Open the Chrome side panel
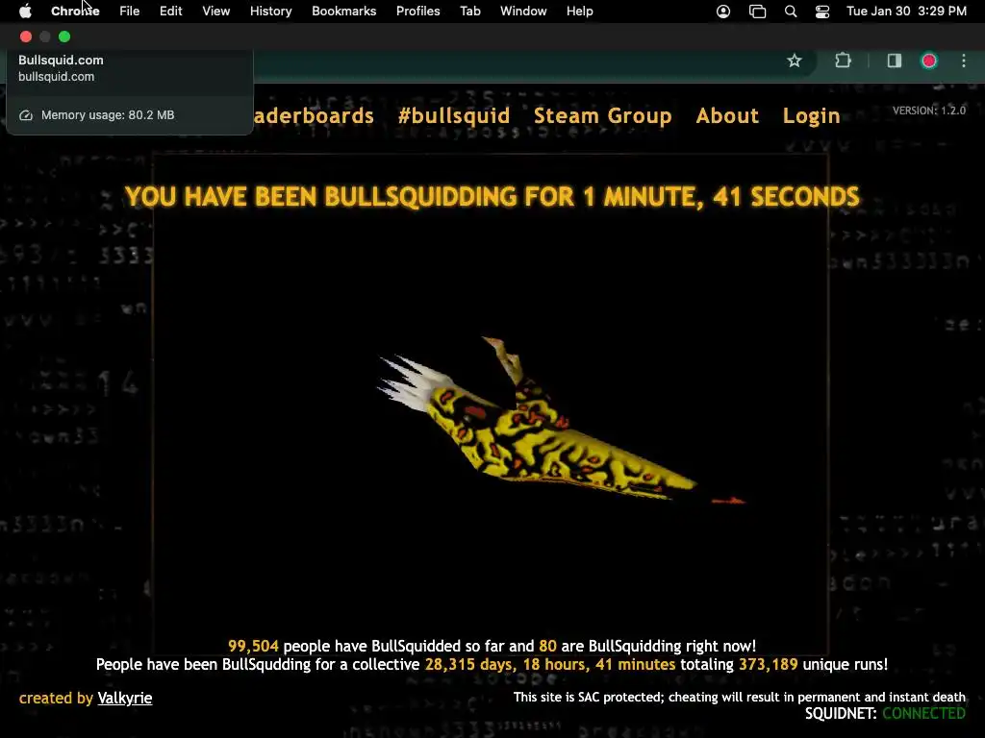Viewport: 985px width, 738px height. pyautogui.click(x=894, y=61)
